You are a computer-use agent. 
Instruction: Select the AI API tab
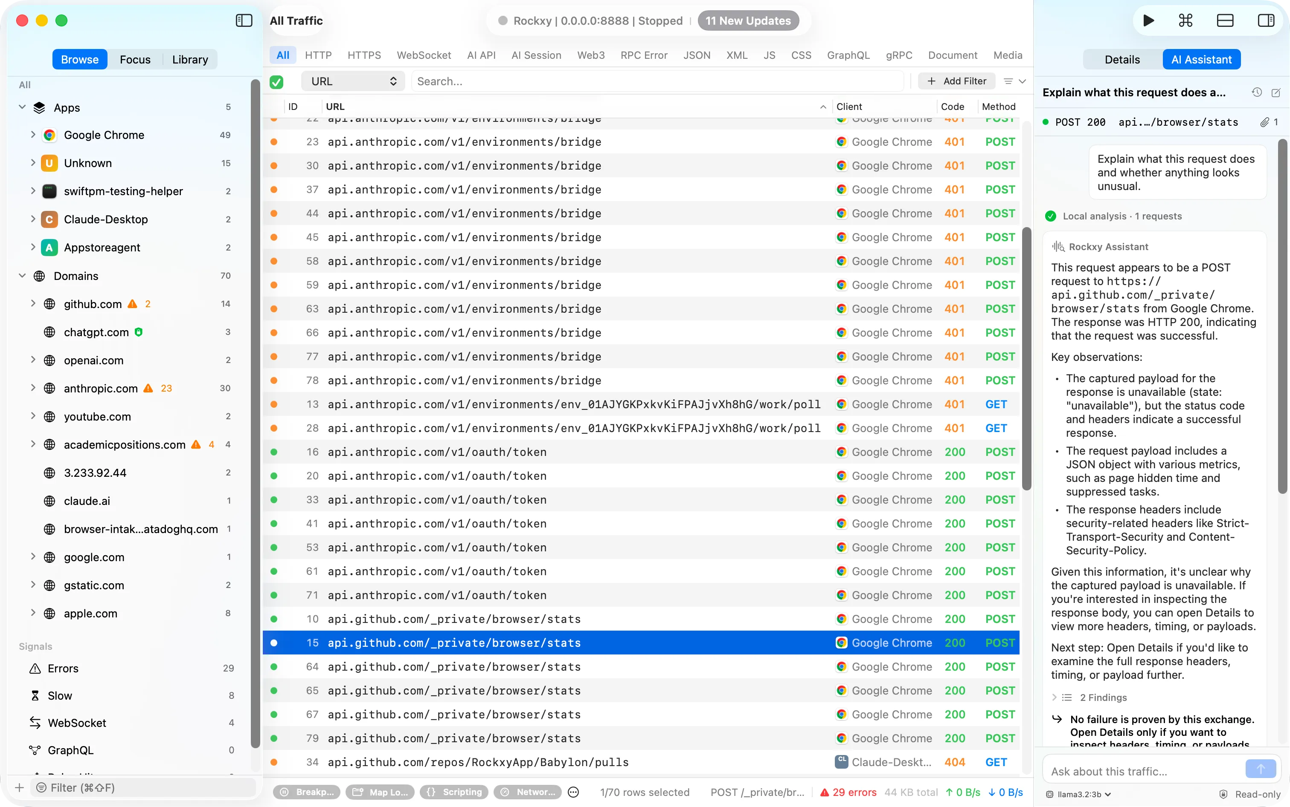coord(481,55)
